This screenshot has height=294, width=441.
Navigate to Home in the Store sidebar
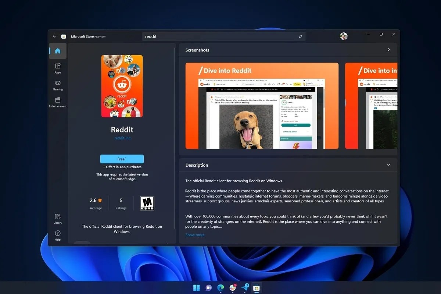point(57,51)
